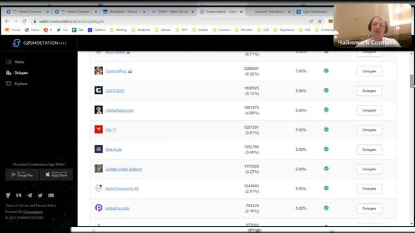Click the StakeLab validator logo
The image size is (415, 233).
click(x=99, y=149)
